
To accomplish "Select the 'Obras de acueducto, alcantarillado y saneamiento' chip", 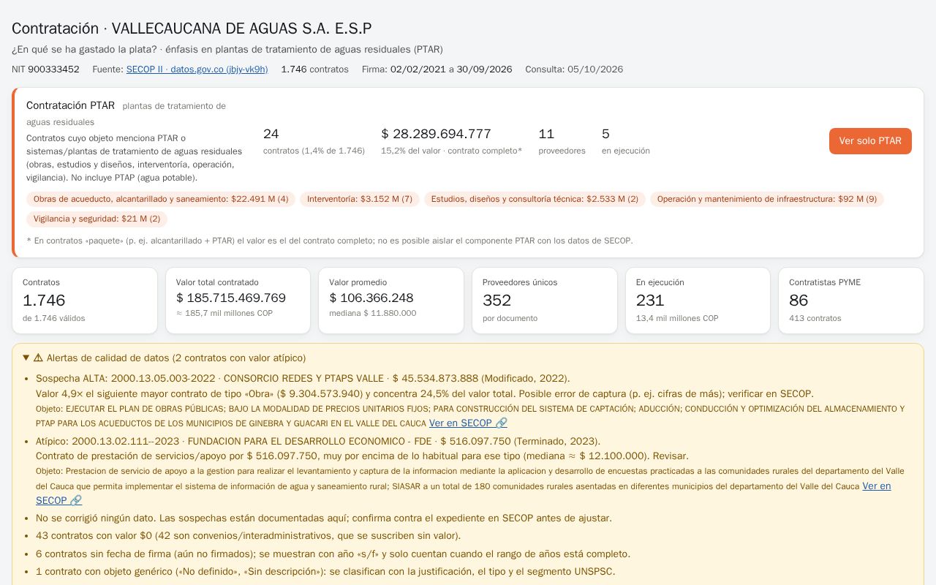I will pos(161,199).
